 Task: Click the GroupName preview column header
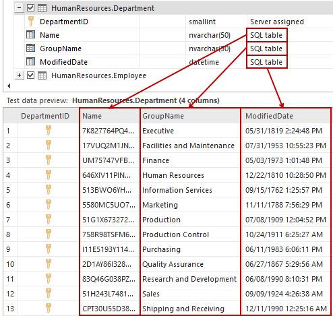point(190,116)
